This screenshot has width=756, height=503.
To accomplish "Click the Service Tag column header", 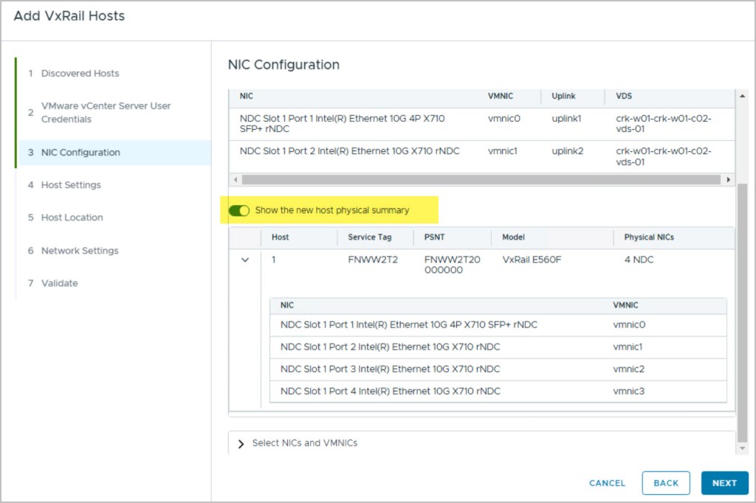I will [369, 237].
